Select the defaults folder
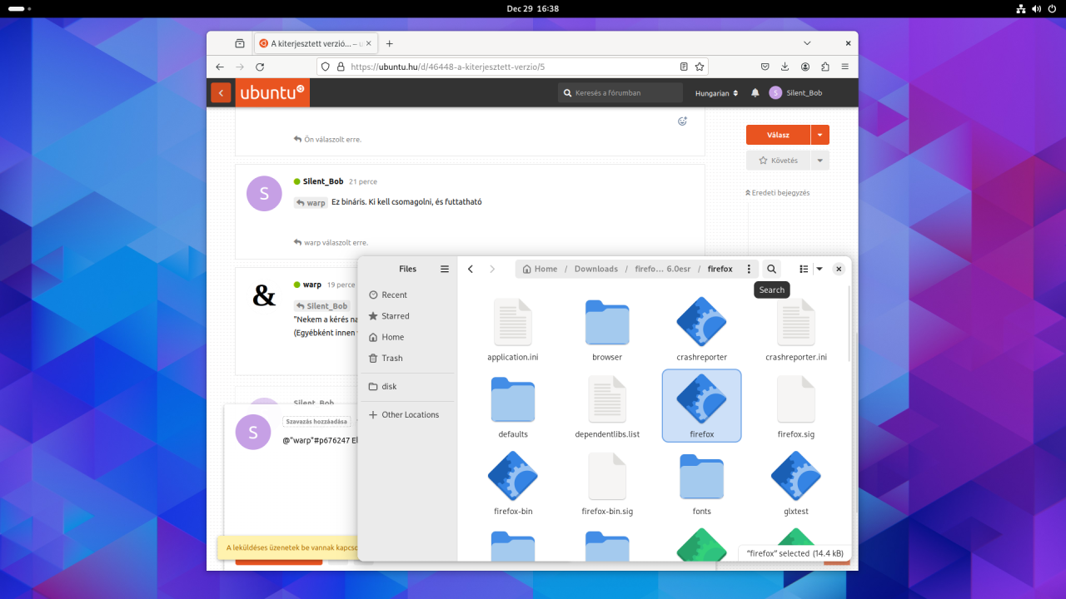The width and height of the screenshot is (1066, 599). 512,399
